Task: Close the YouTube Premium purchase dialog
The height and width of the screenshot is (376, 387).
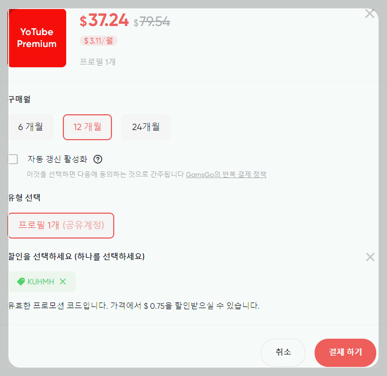Action: [369, 14]
